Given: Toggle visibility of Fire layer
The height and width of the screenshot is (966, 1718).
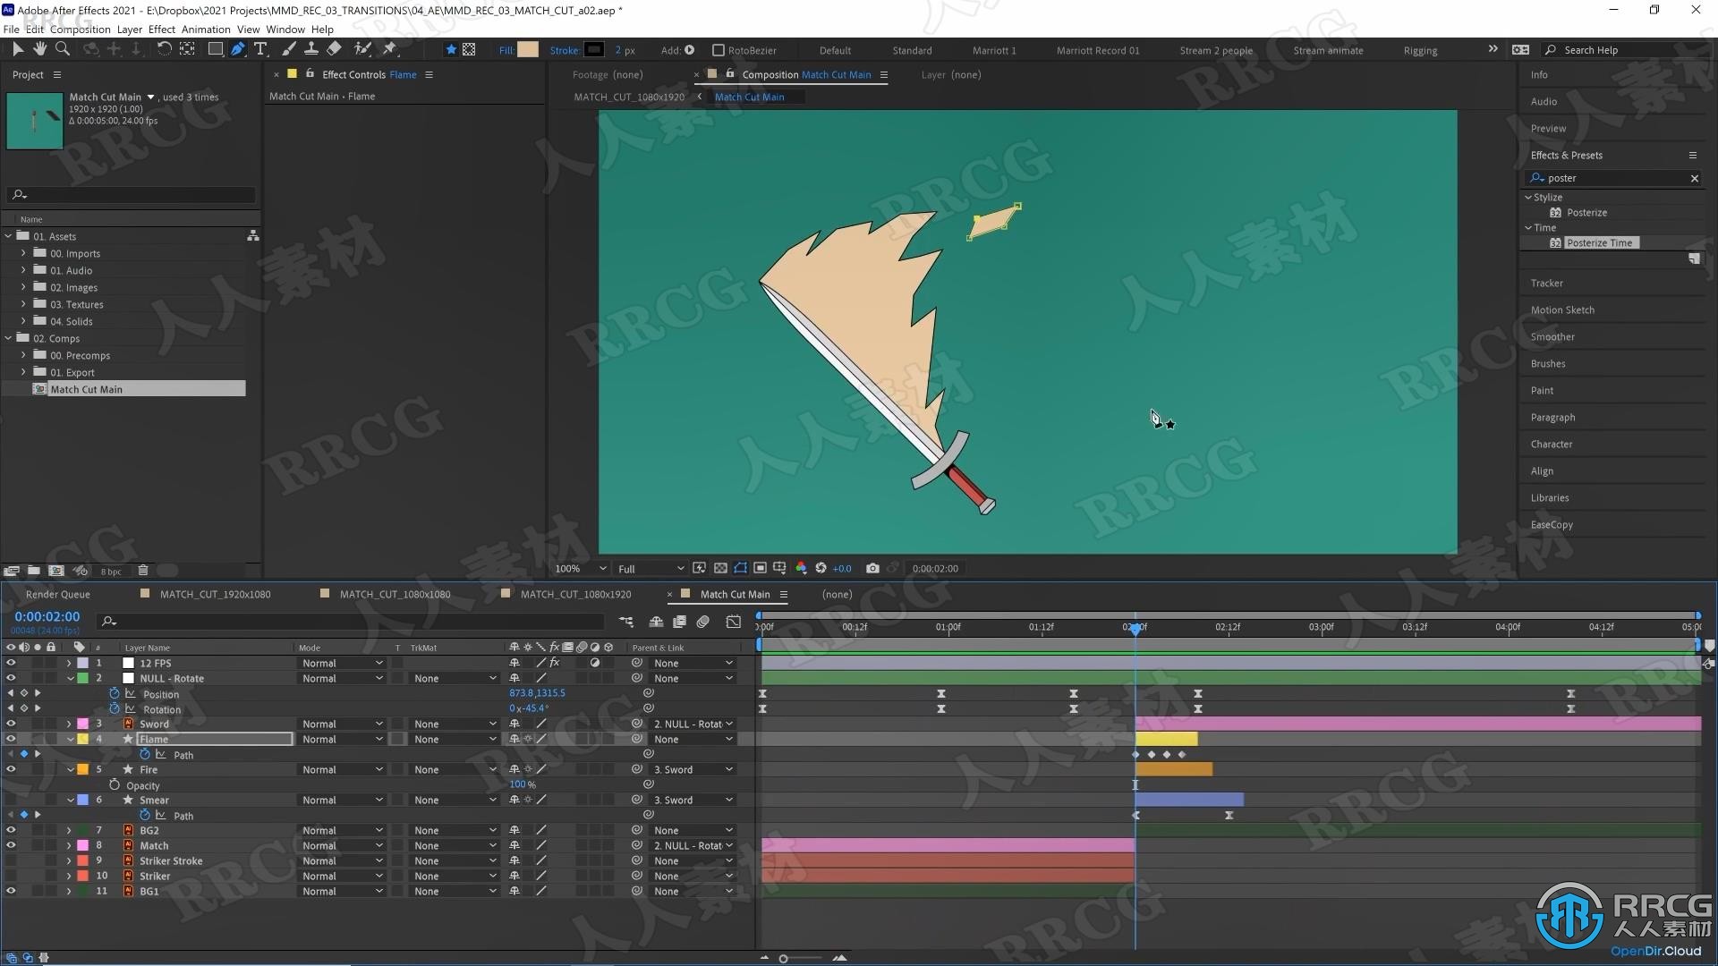Looking at the screenshot, I should click(10, 767).
